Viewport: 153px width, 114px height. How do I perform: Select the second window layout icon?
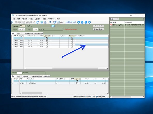(x=71, y=22)
